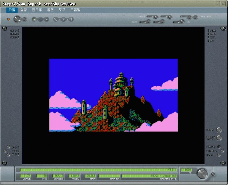Click the 512kB MAIN readout
Image resolution: width=228 pixels, height=185 pixels.
point(91,176)
